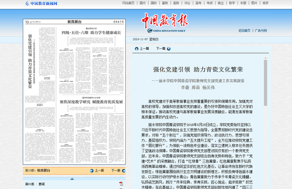Open the 考研 navigation item
This screenshot has height=189, width=292.
click(209, 3)
